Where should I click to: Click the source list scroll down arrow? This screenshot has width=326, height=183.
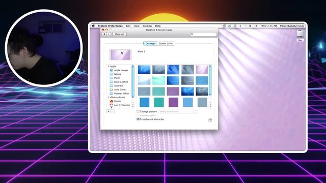click(133, 107)
